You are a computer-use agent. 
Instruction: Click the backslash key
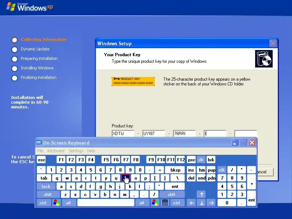pyautogui.click(x=177, y=178)
